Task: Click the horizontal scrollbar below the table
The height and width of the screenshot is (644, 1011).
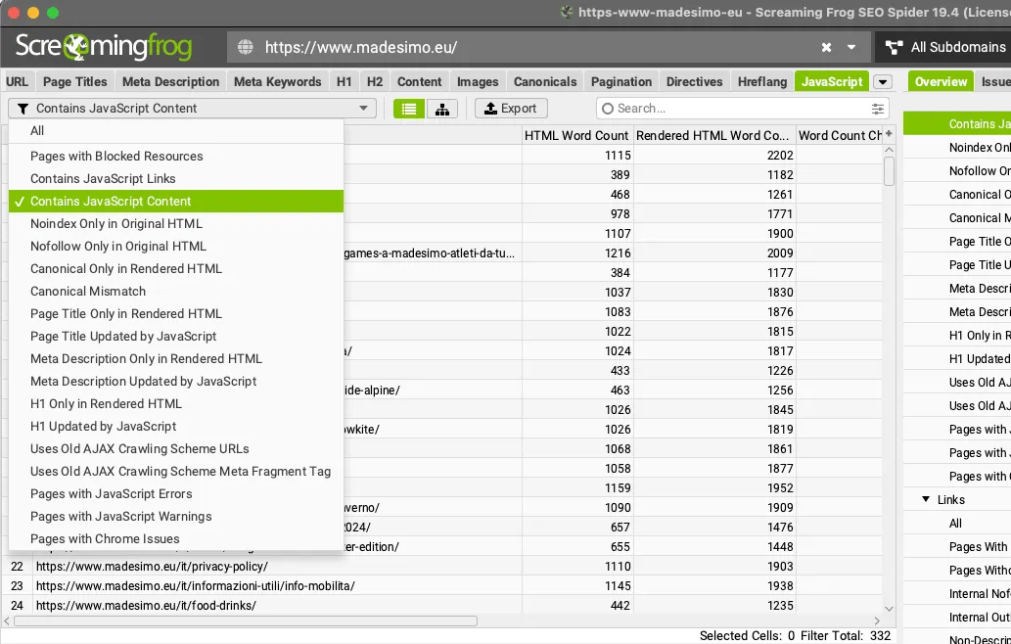Action: tap(245, 621)
